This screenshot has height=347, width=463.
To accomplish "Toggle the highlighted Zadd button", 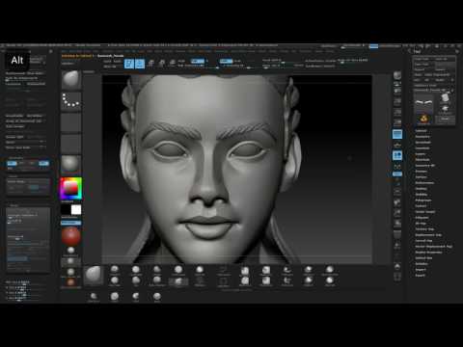I will pyautogui.click(x=226, y=61).
